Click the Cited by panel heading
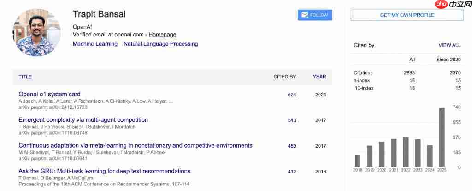Viewport: 472px width, 191px height. tap(364, 46)
